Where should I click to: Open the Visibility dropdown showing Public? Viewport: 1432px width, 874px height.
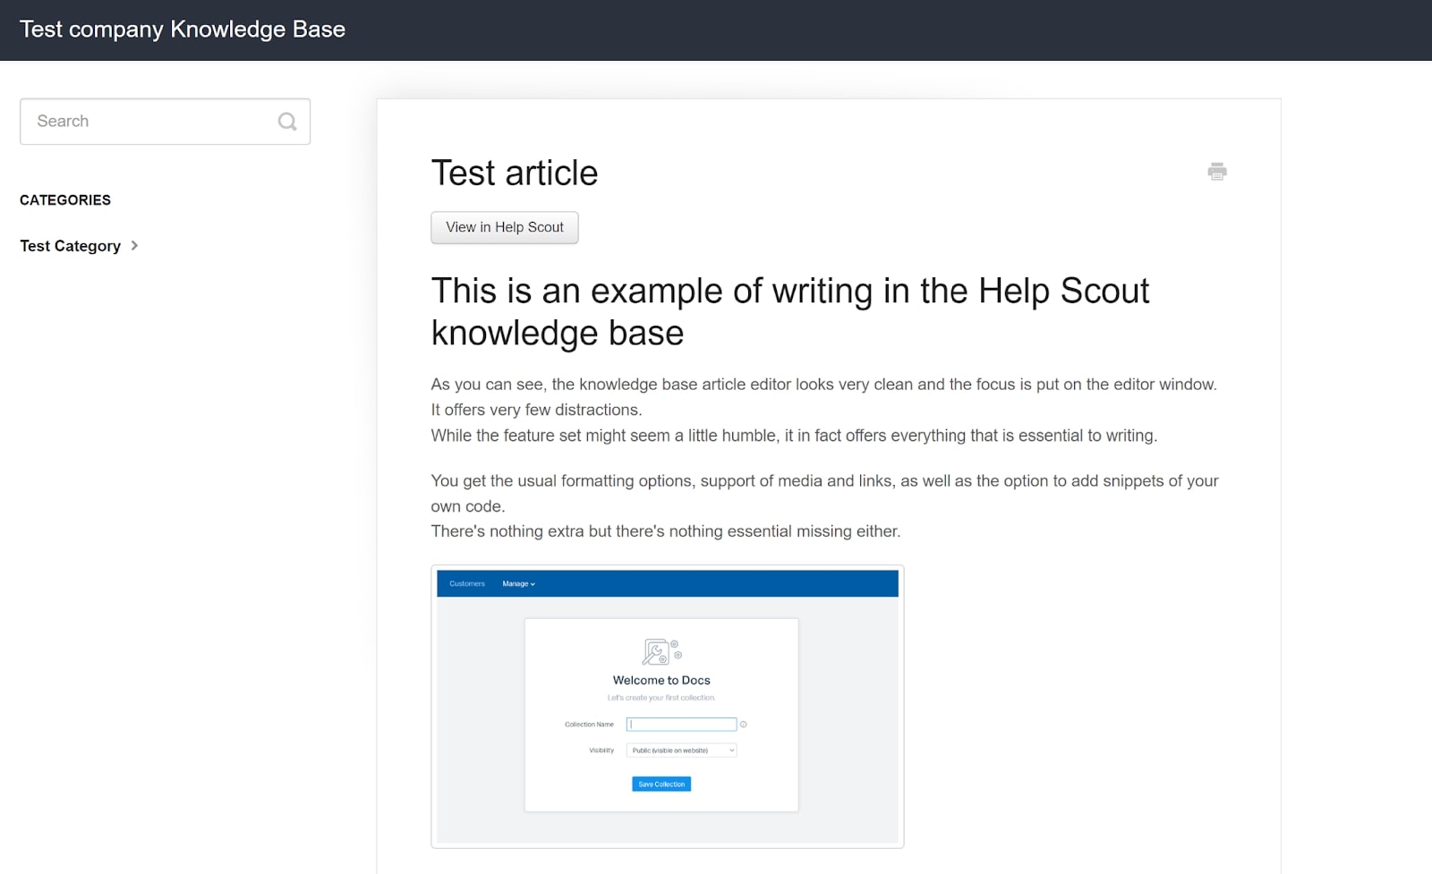tap(683, 750)
